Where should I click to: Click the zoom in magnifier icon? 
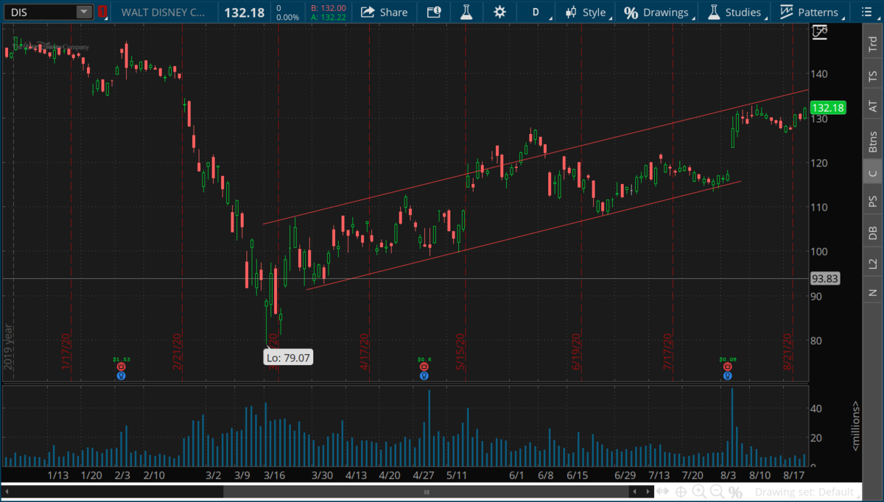(x=699, y=492)
